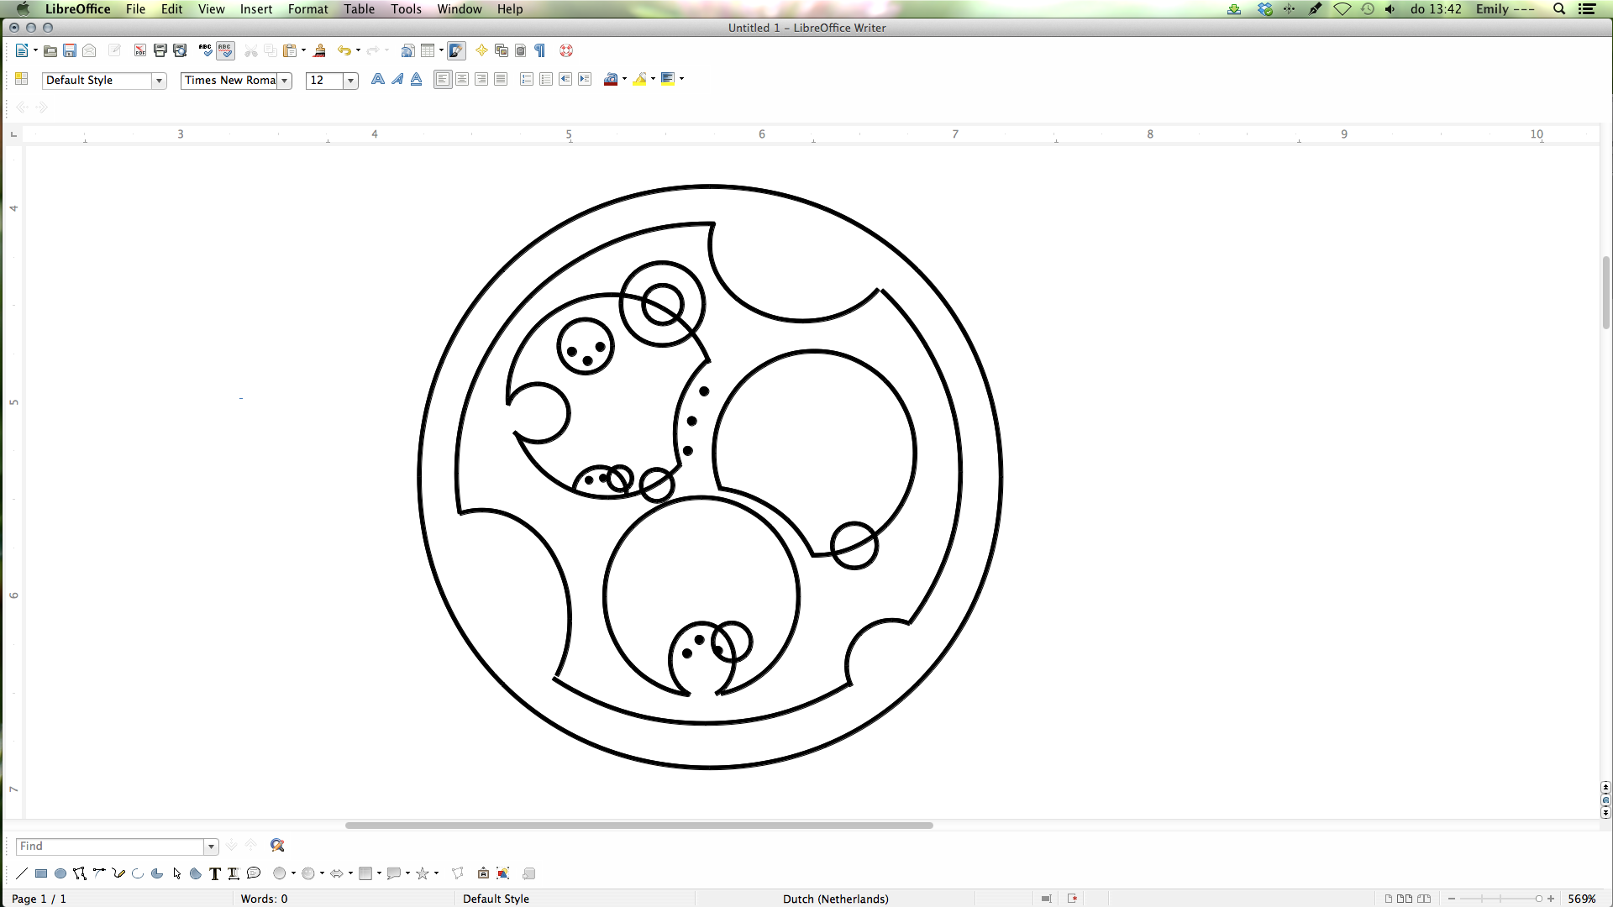Select the Rectangle drawing tool
This screenshot has width=1613, height=907.
(41, 873)
